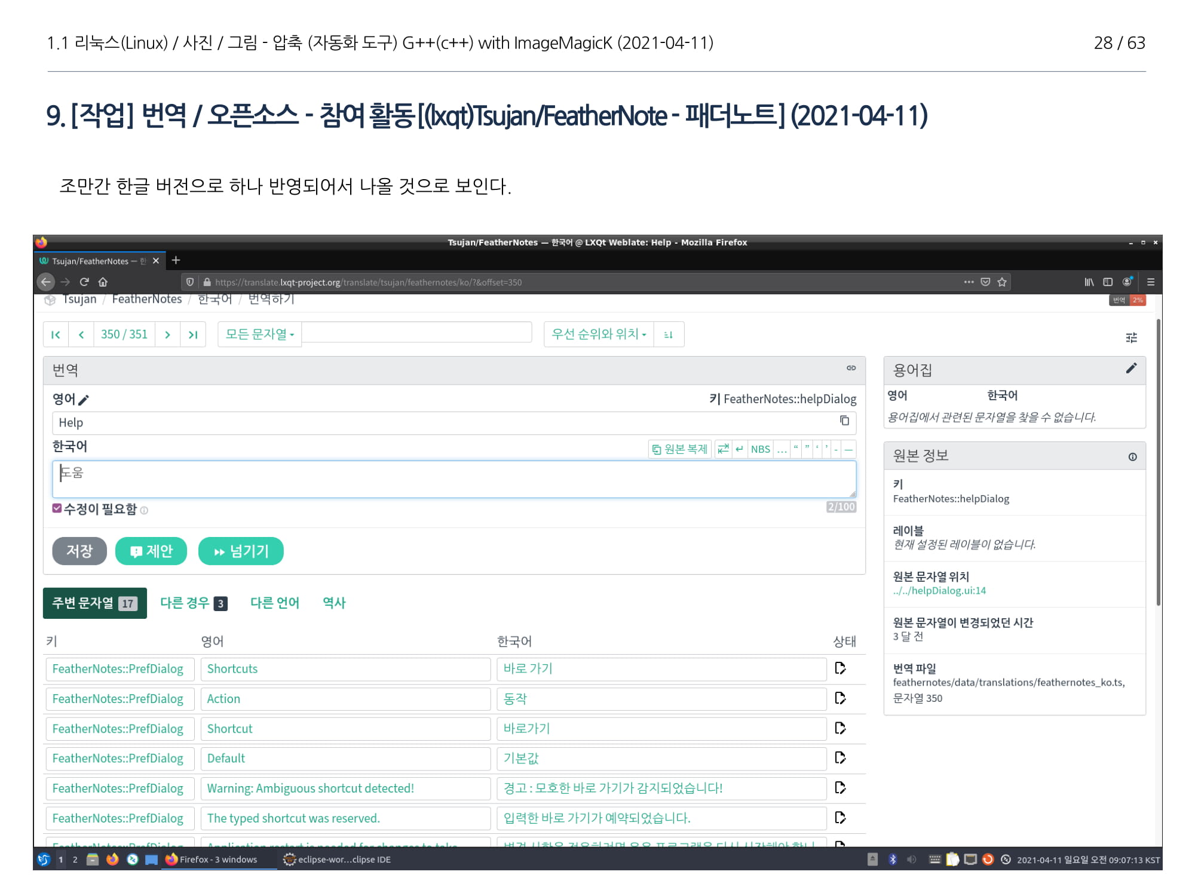This screenshot has height=896, width=1195.
Task: Toggle 수정이 필요함 checkbox
Action: (57, 508)
